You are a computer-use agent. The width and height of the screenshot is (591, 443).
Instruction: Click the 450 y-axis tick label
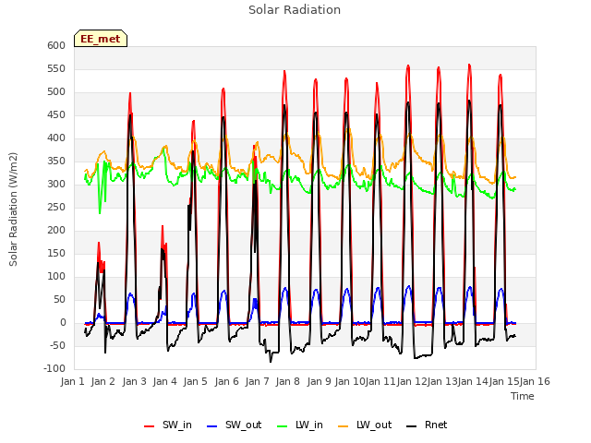[x=56, y=114]
